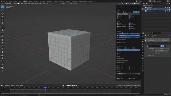Pick the Scale tool
Image resolution: width=171 pixels, height=96 pixels.
tap(2, 20)
